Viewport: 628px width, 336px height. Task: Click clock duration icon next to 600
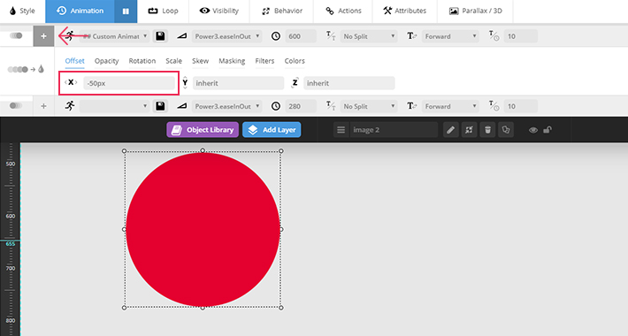coord(276,36)
